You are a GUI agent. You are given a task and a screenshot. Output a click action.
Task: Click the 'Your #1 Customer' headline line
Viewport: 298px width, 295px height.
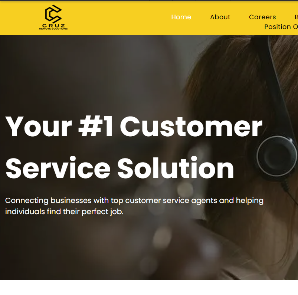134,127
